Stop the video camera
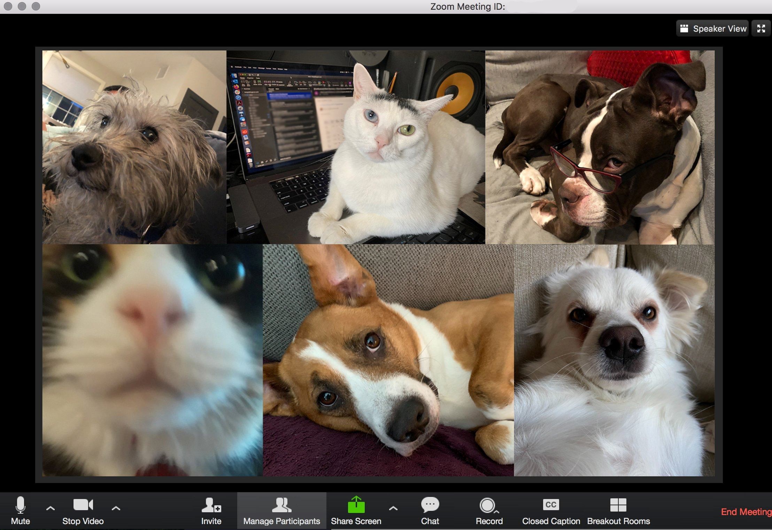This screenshot has width=772, height=530. pos(83,511)
